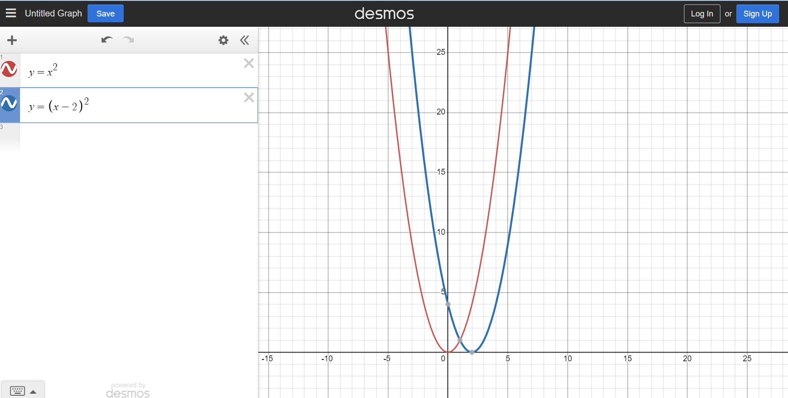The height and width of the screenshot is (398, 788).
Task: Click the redo arrow icon
Action: click(129, 40)
